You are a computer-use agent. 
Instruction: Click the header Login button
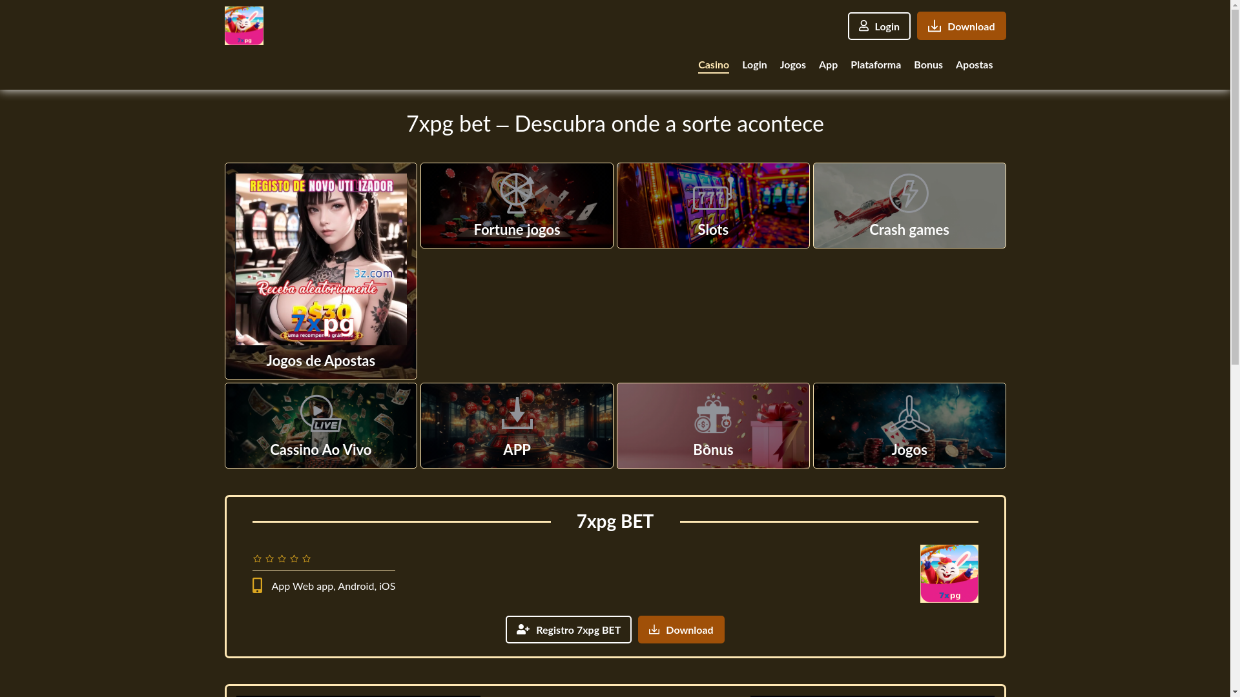[879, 26]
